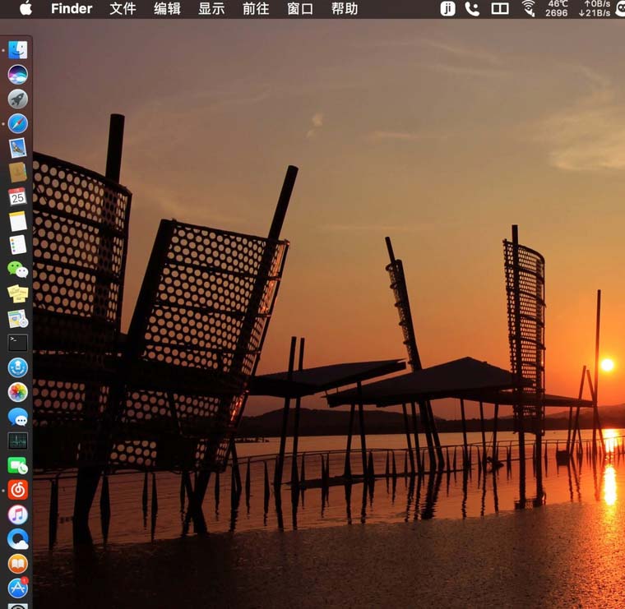Open Finder from the dock
Screen dimensions: 625x609
[x=17, y=50]
